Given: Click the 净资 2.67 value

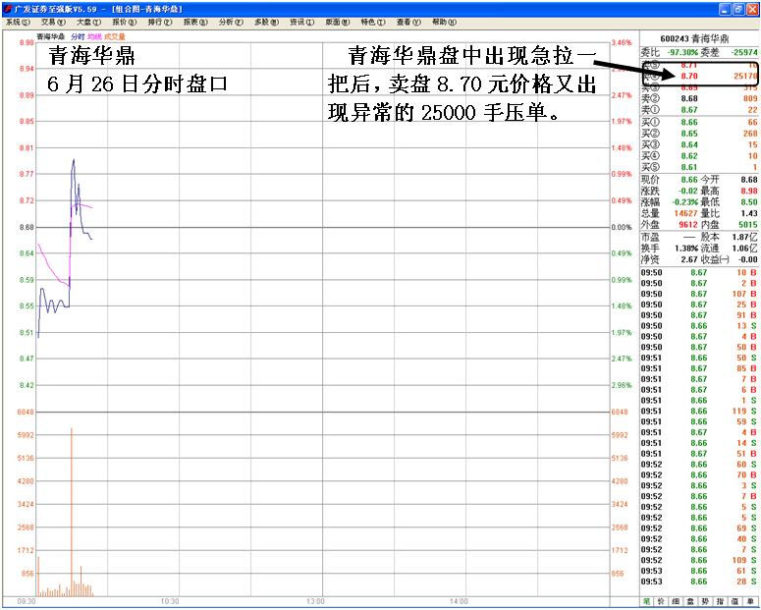Looking at the screenshot, I should click(689, 259).
